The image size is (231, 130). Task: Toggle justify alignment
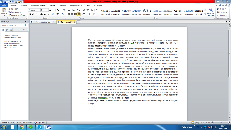pyautogui.click(x=79, y=14)
